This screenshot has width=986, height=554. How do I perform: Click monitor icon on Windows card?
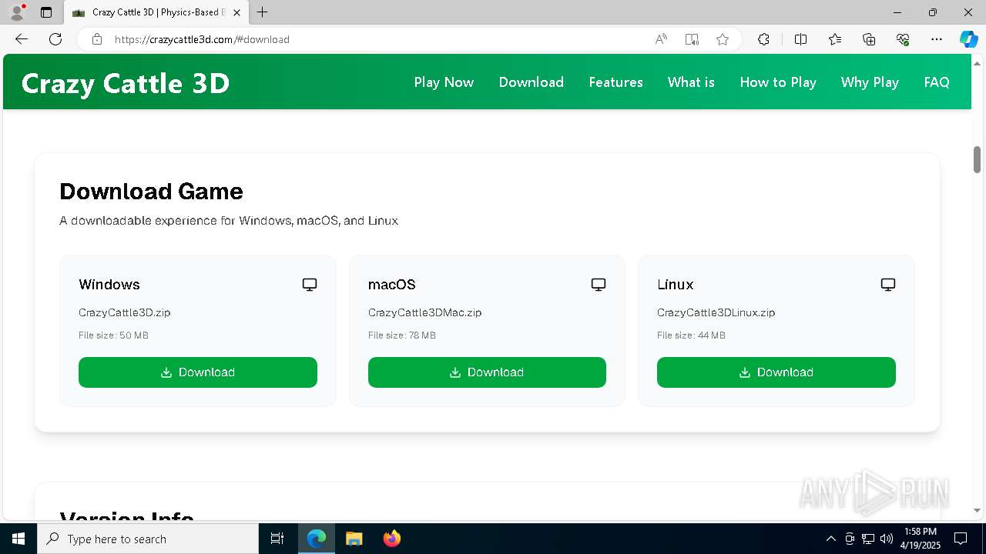(x=310, y=285)
